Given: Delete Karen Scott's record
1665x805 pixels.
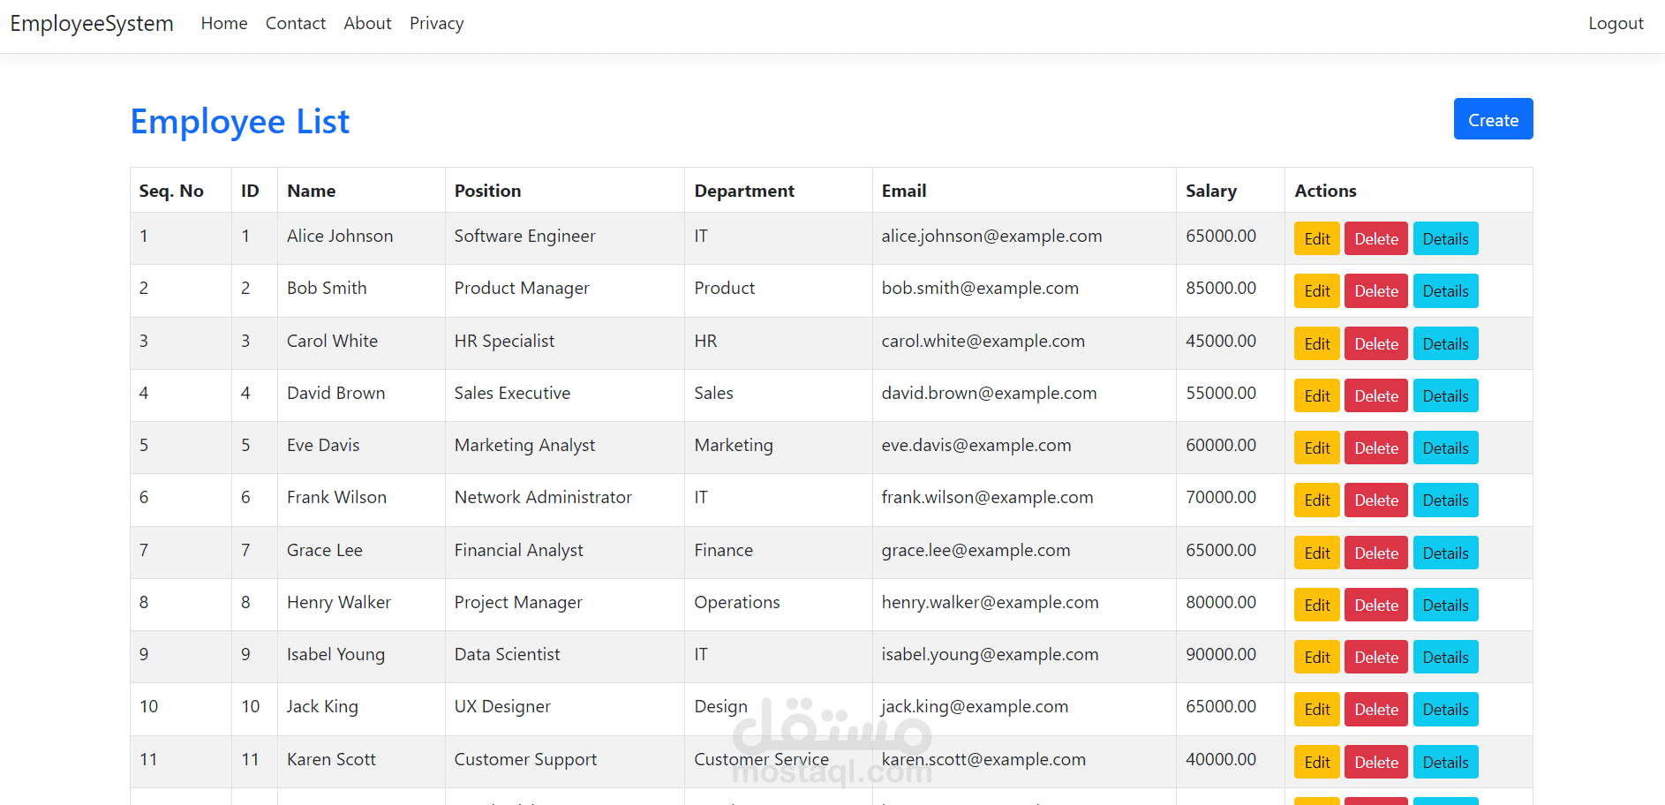Looking at the screenshot, I should (1375, 763).
